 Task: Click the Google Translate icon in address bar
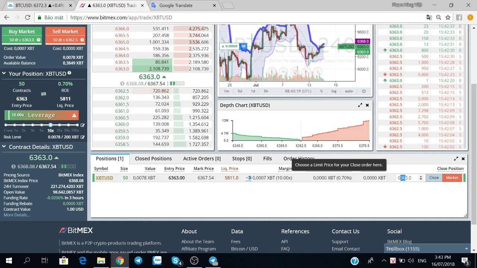click(429, 17)
